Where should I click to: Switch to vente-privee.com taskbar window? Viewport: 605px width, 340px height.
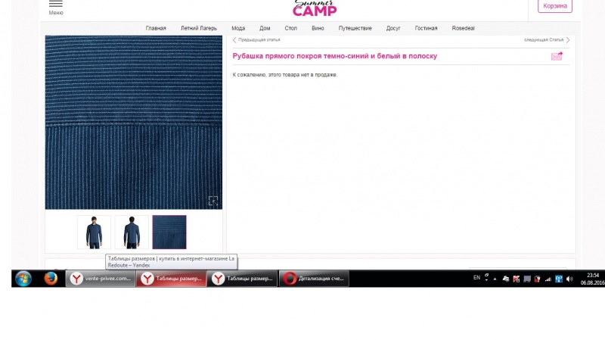101,279
